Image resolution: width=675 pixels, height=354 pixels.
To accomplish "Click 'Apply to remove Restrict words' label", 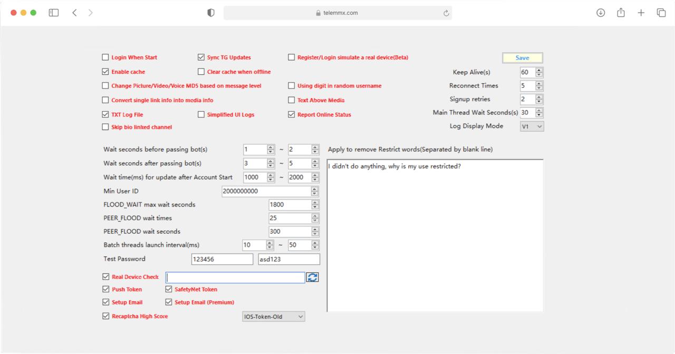I will click(410, 150).
